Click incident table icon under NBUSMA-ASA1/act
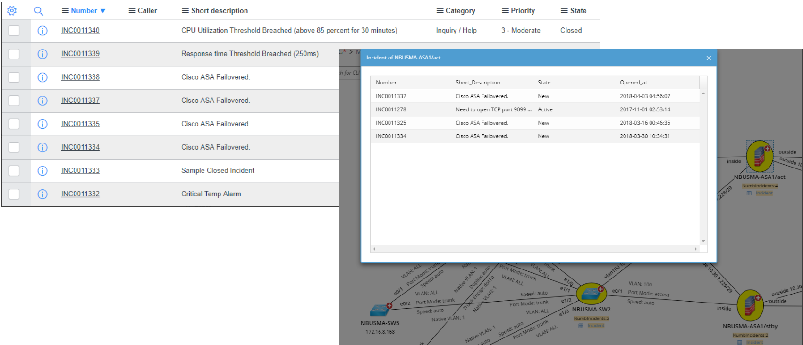 (x=749, y=193)
